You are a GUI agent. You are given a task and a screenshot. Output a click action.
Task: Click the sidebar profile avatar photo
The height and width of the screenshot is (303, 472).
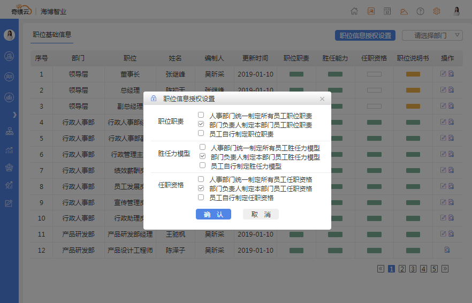(9, 35)
